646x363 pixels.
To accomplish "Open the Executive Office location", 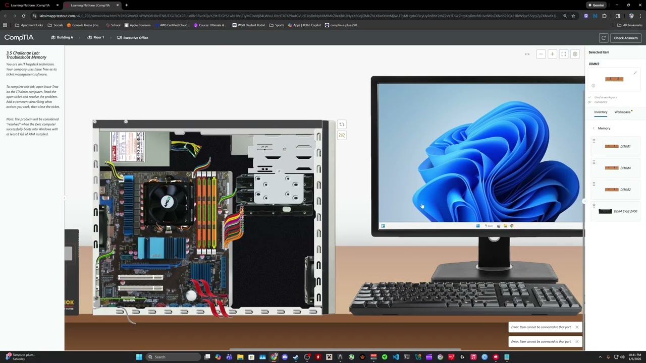I will [133, 38].
